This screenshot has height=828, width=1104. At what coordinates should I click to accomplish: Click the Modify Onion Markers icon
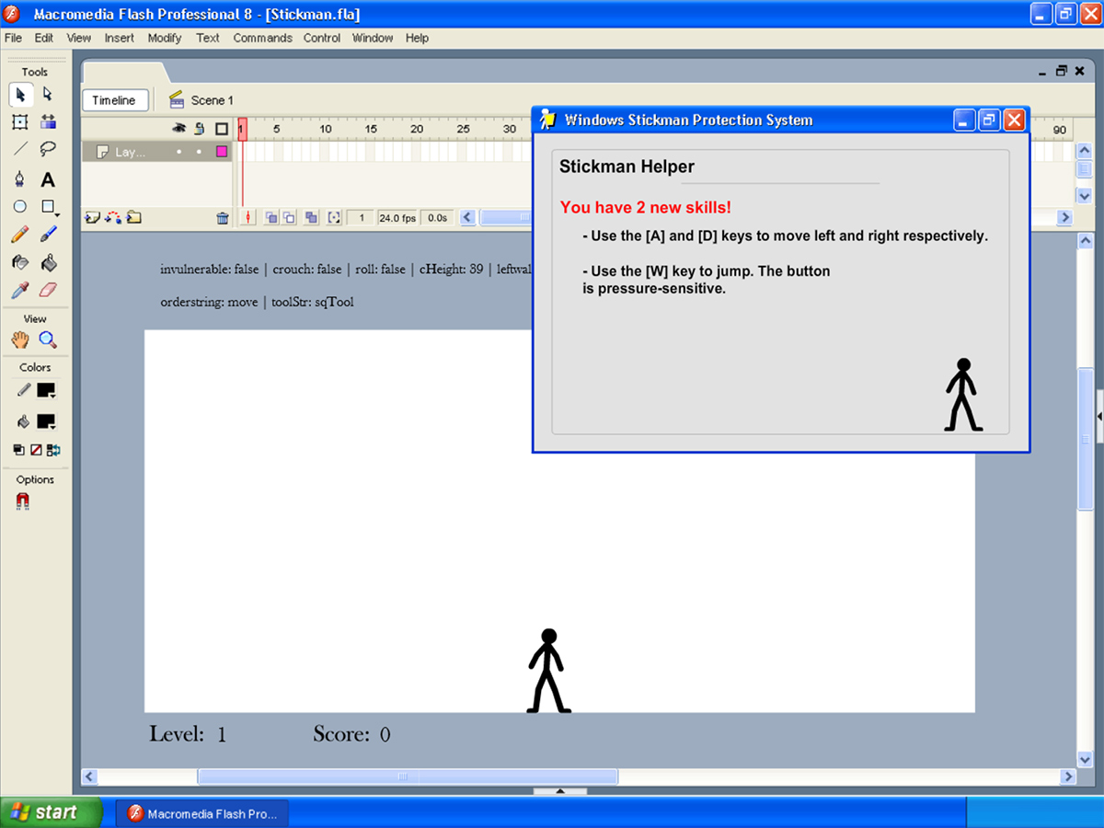(x=334, y=218)
